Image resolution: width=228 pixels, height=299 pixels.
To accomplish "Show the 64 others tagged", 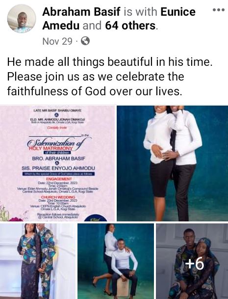I will coord(130,26).
